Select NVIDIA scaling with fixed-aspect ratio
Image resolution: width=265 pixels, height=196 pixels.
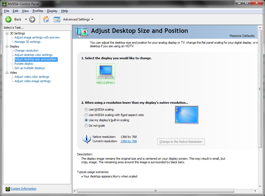tap(86, 115)
